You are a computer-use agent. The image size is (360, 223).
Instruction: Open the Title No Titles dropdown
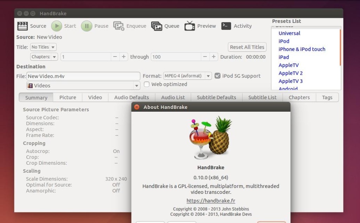click(43, 47)
